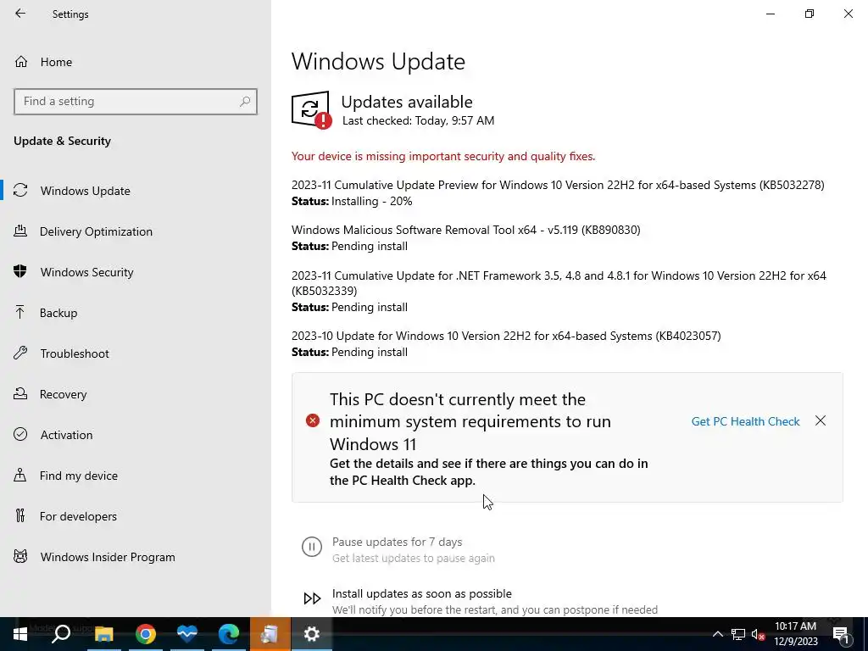Select Windows Update in the sidebar
The height and width of the screenshot is (651, 868).
click(x=86, y=191)
